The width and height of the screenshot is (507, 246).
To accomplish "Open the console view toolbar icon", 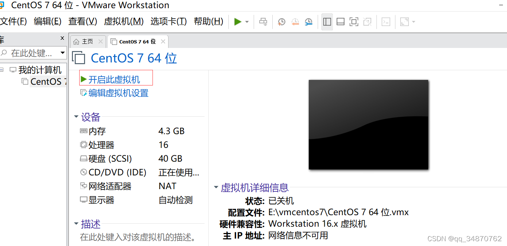I will 386,22.
